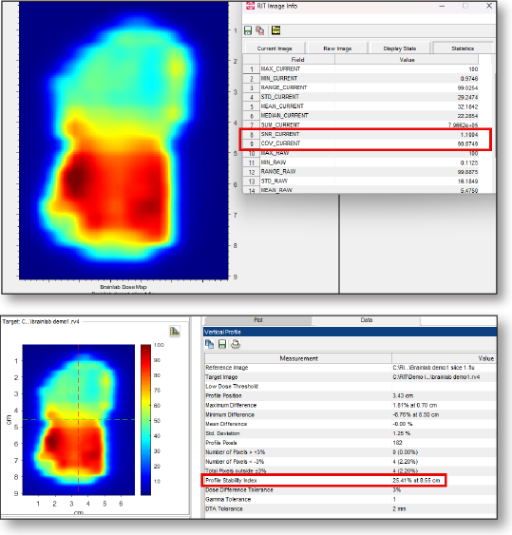Click the Target Image measurement row

pyautogui.click(x=351, y=377)
